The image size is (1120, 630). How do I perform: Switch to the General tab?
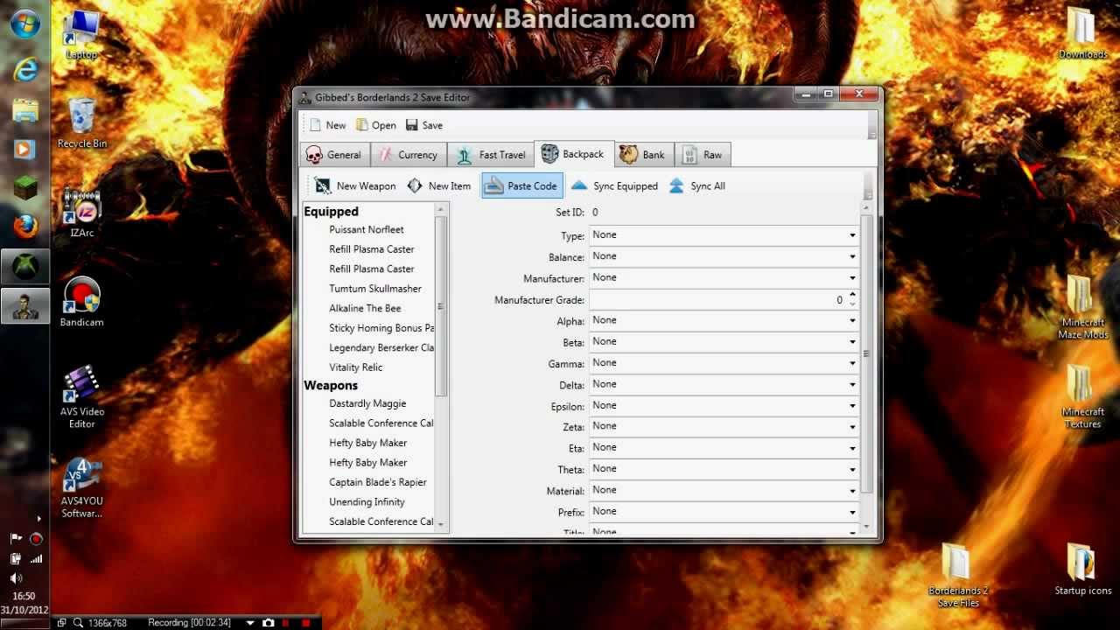click(333, 155)
